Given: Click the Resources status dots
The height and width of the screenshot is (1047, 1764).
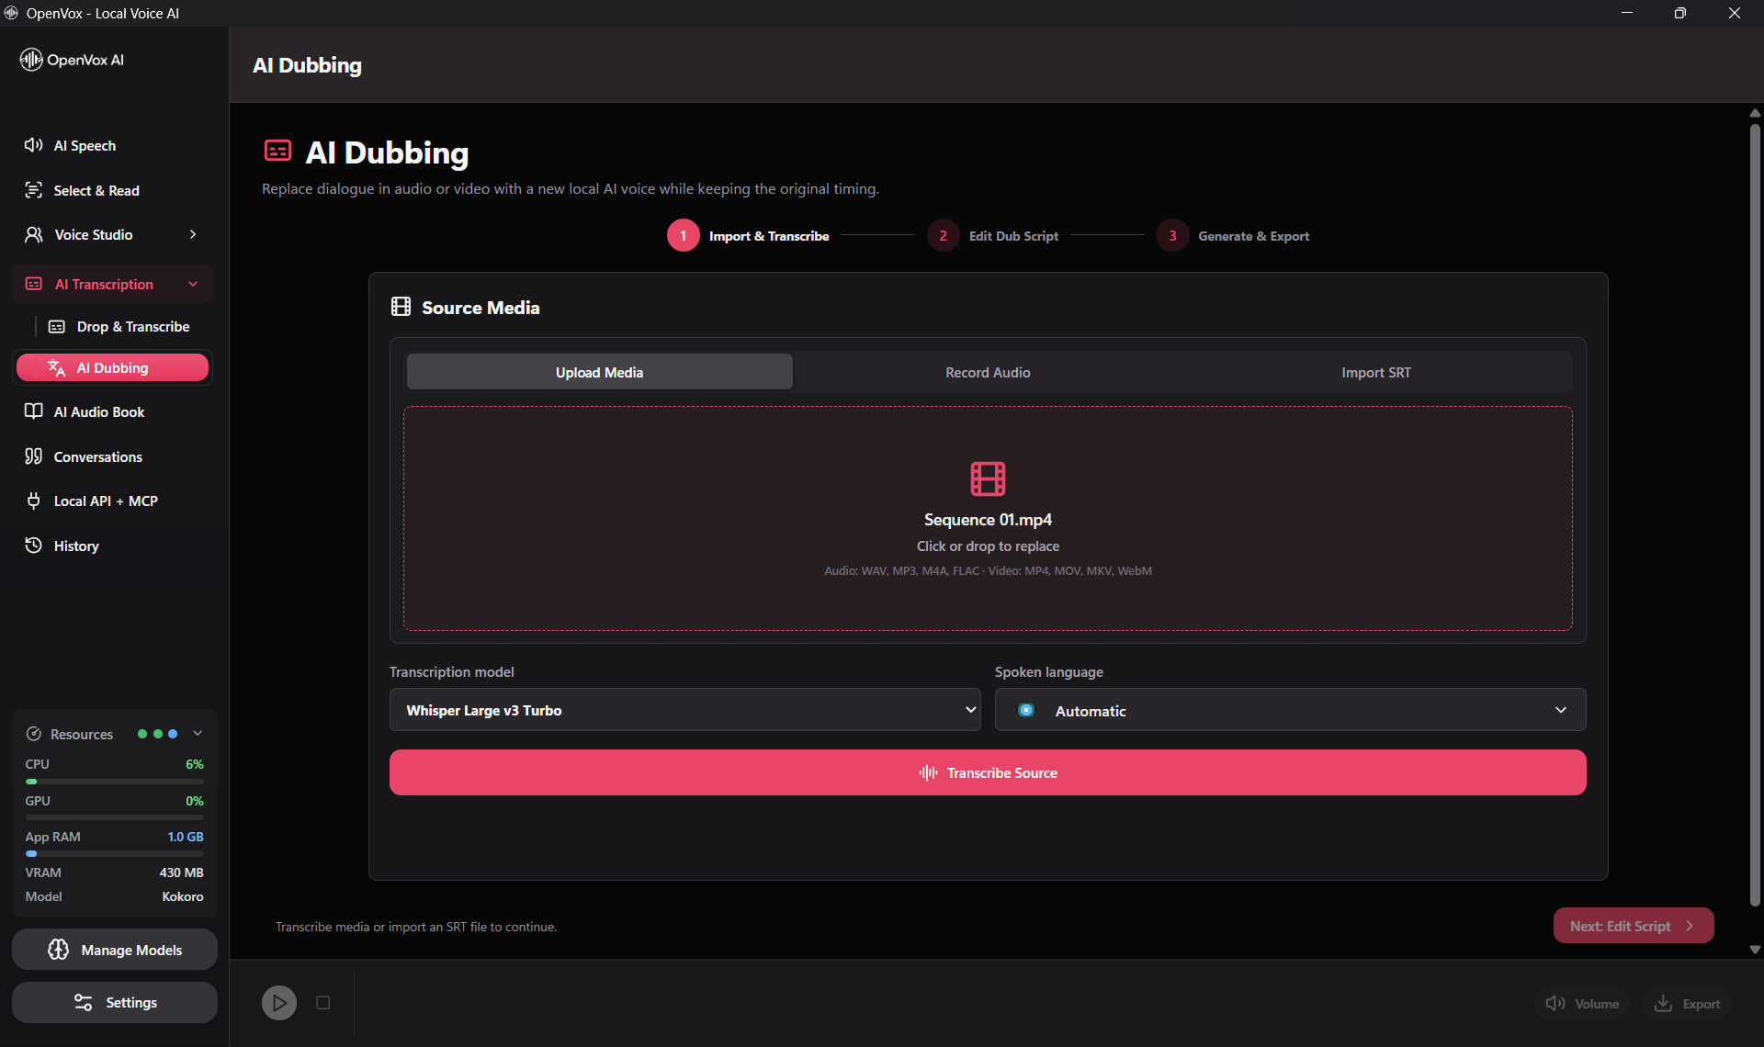Looking at the screenshot, I should pyautogui.click(x=157, y=734).
